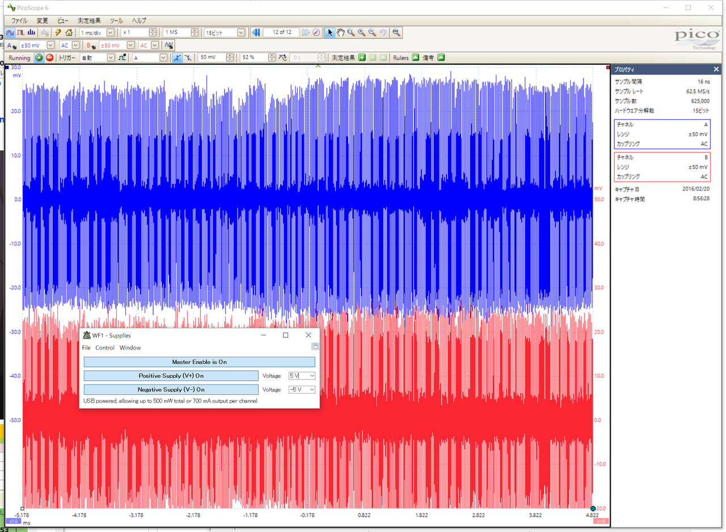The image size is (726, 532).
Task: Add measurement with green plus icon
Action: click(362, 58)
